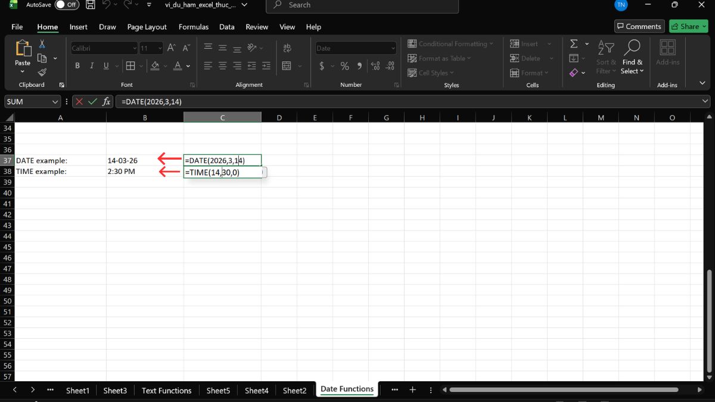Click the Center align icon
Screen dimensions: 715x402
point(222,66)
